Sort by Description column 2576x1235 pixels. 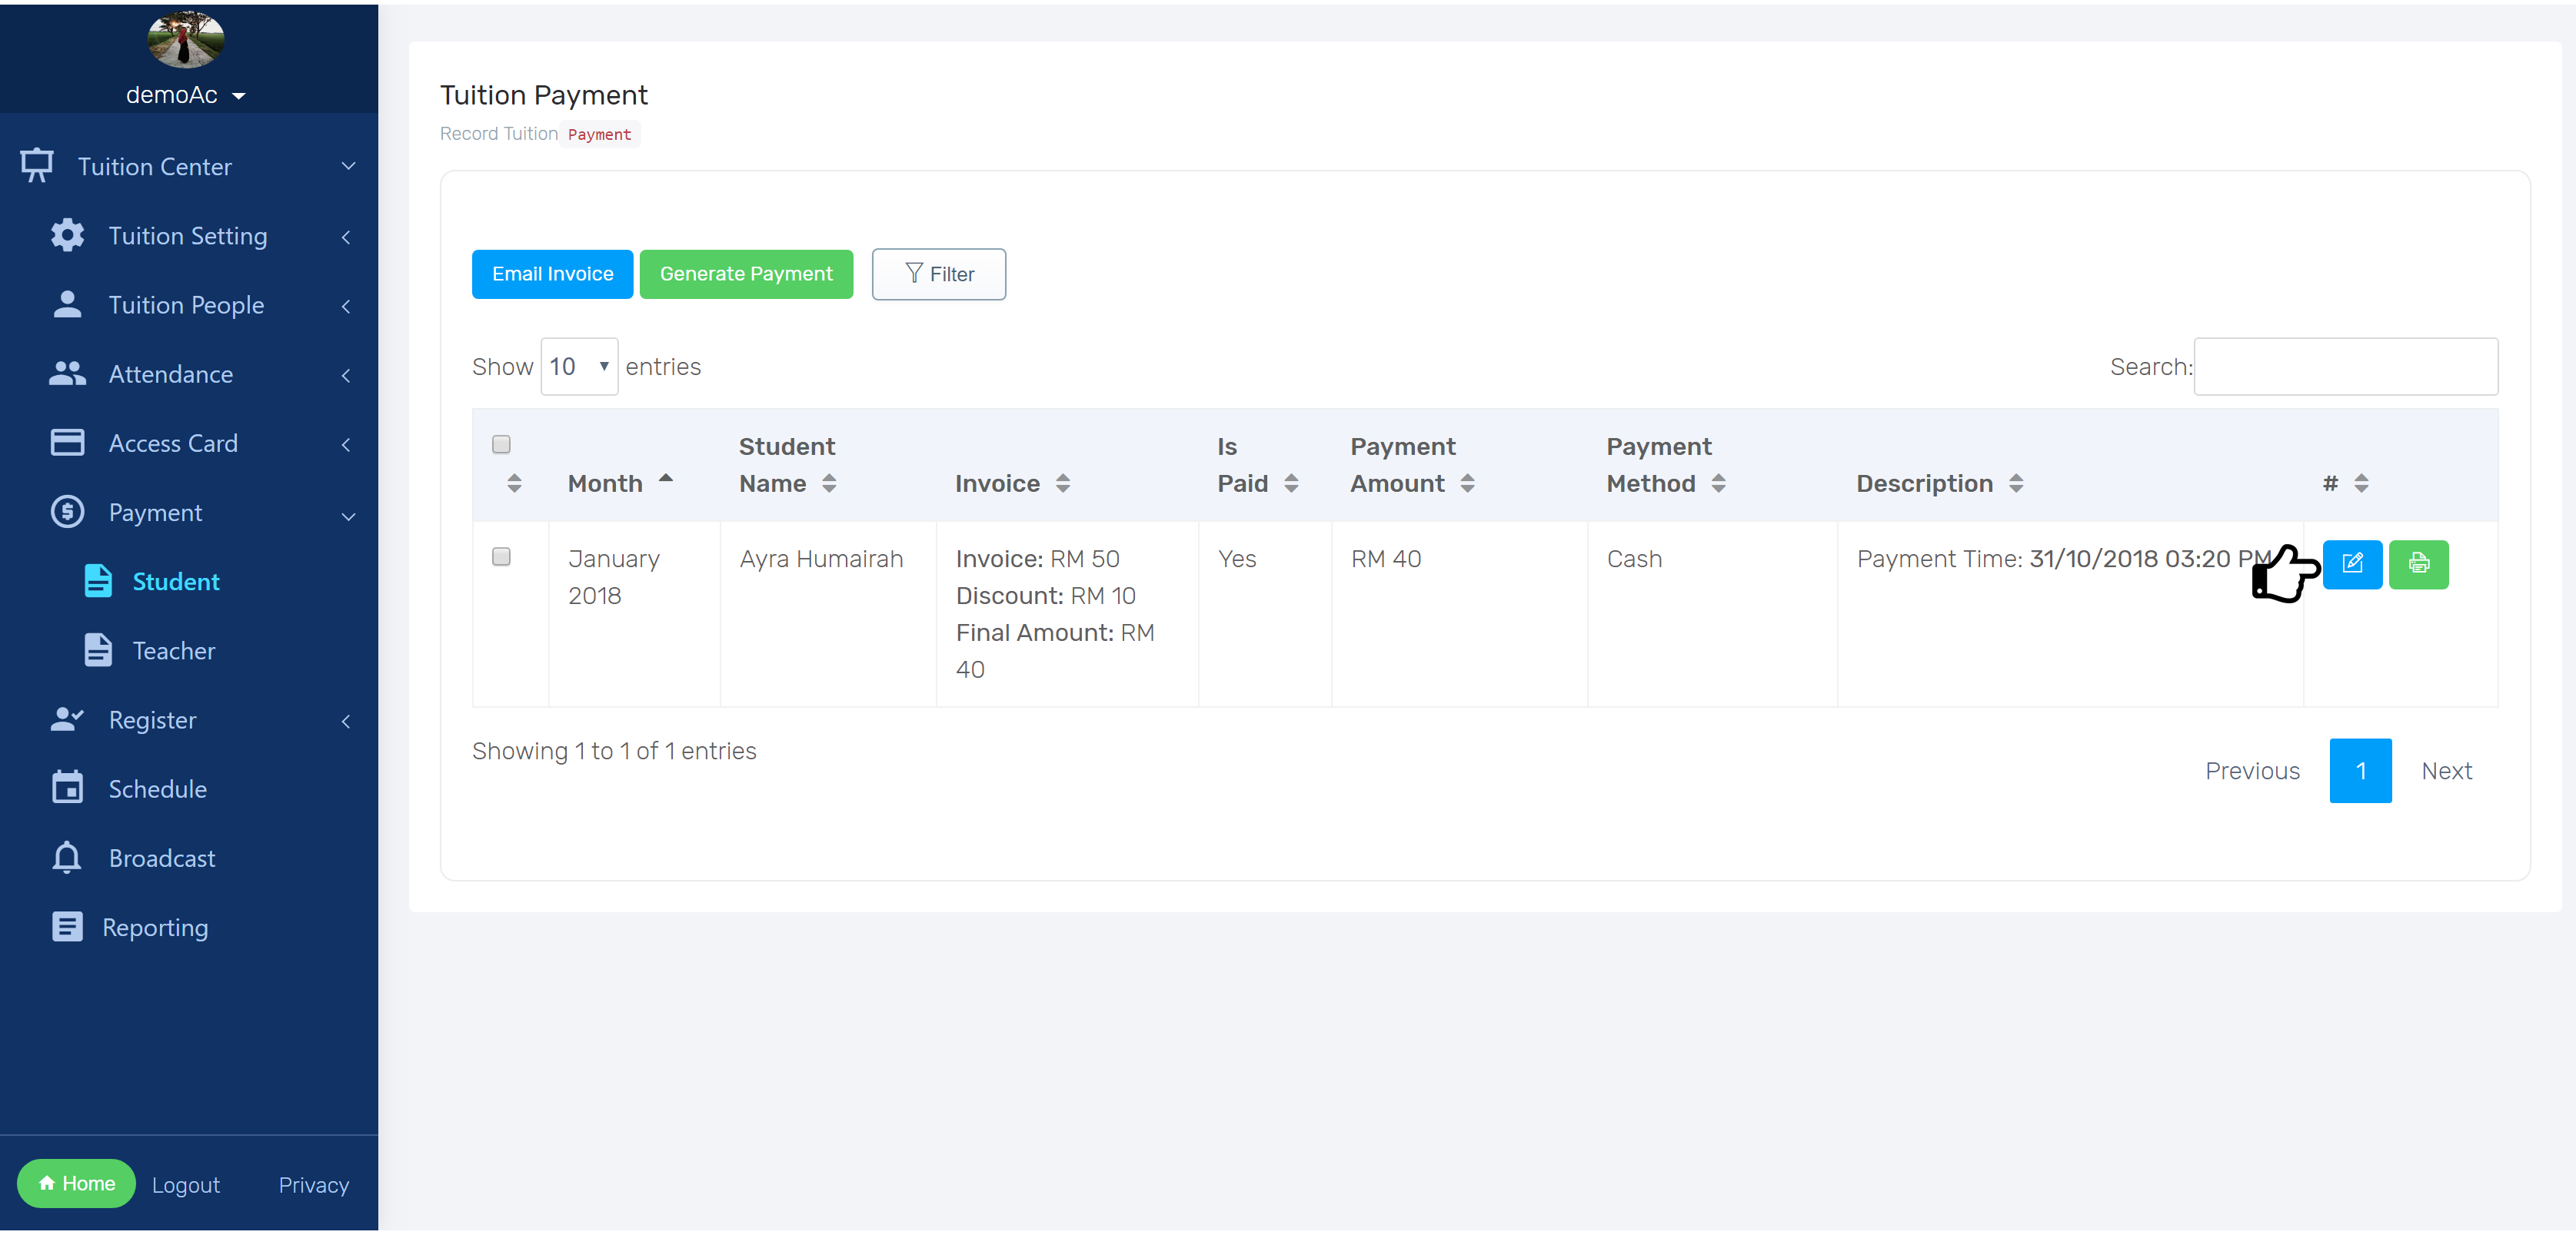tap(2016, 483)
